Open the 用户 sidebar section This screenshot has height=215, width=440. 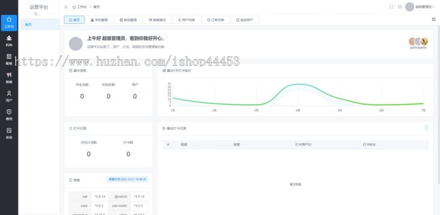[9, 96]
